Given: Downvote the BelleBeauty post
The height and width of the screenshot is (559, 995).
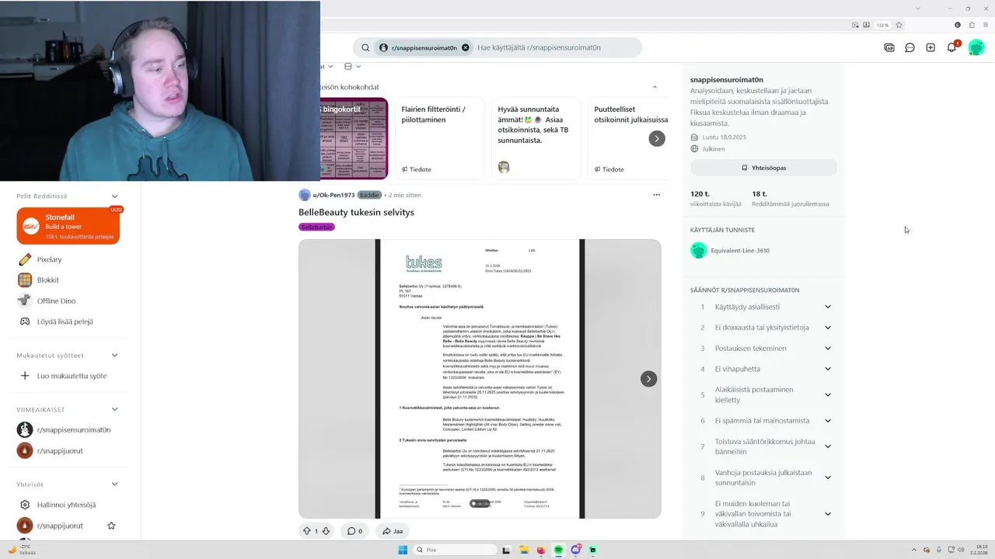Looking at the screenshot, I should click(x=326, y=531).
